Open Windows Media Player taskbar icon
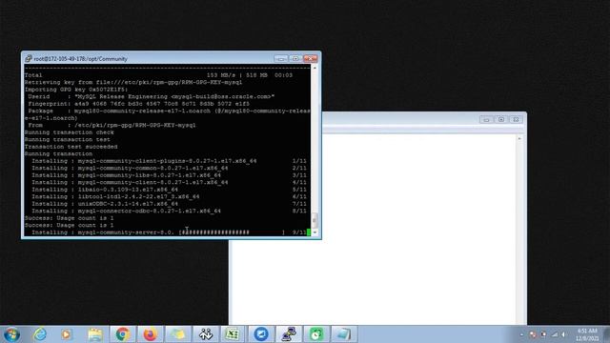Viewport: 610px width, 343px height. (67, 334)
